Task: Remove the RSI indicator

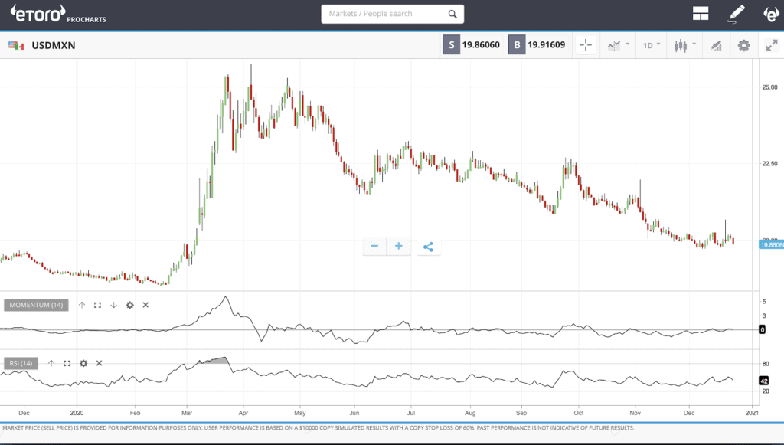Action: pyautogui.click(x=99, y=364)
